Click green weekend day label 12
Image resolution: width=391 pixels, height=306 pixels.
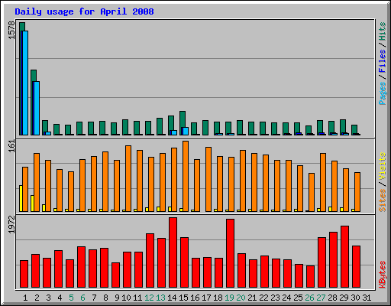149,298
